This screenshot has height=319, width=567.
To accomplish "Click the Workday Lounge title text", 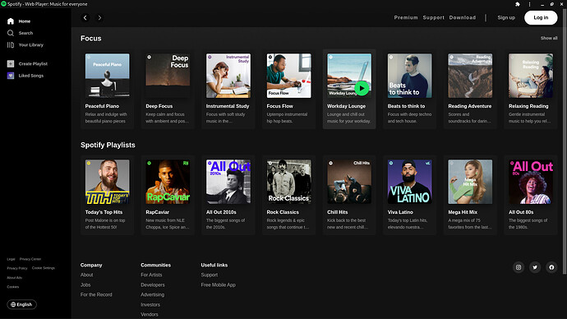I will pyautogui.click(x=347, y=106).
